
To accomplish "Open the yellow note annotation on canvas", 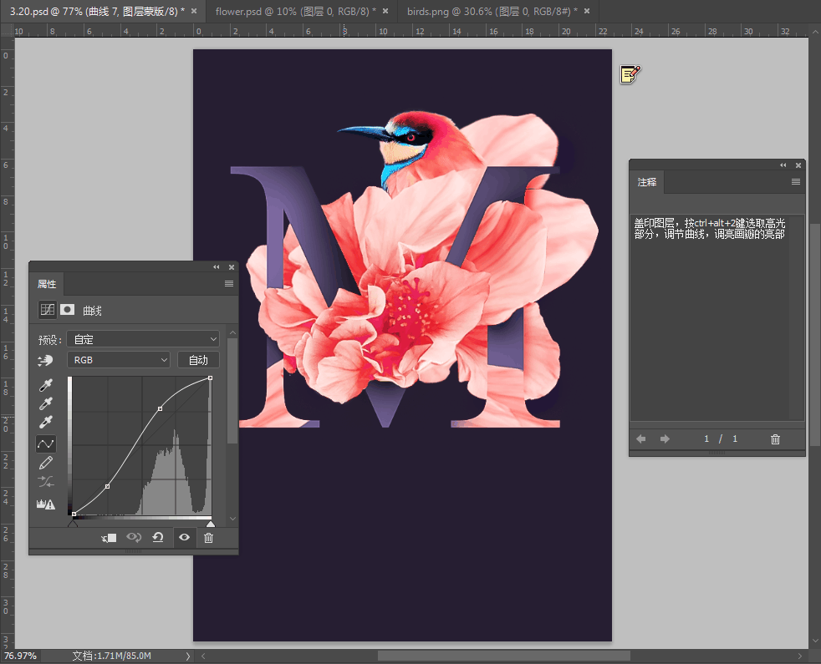I will tap(630, 74).
